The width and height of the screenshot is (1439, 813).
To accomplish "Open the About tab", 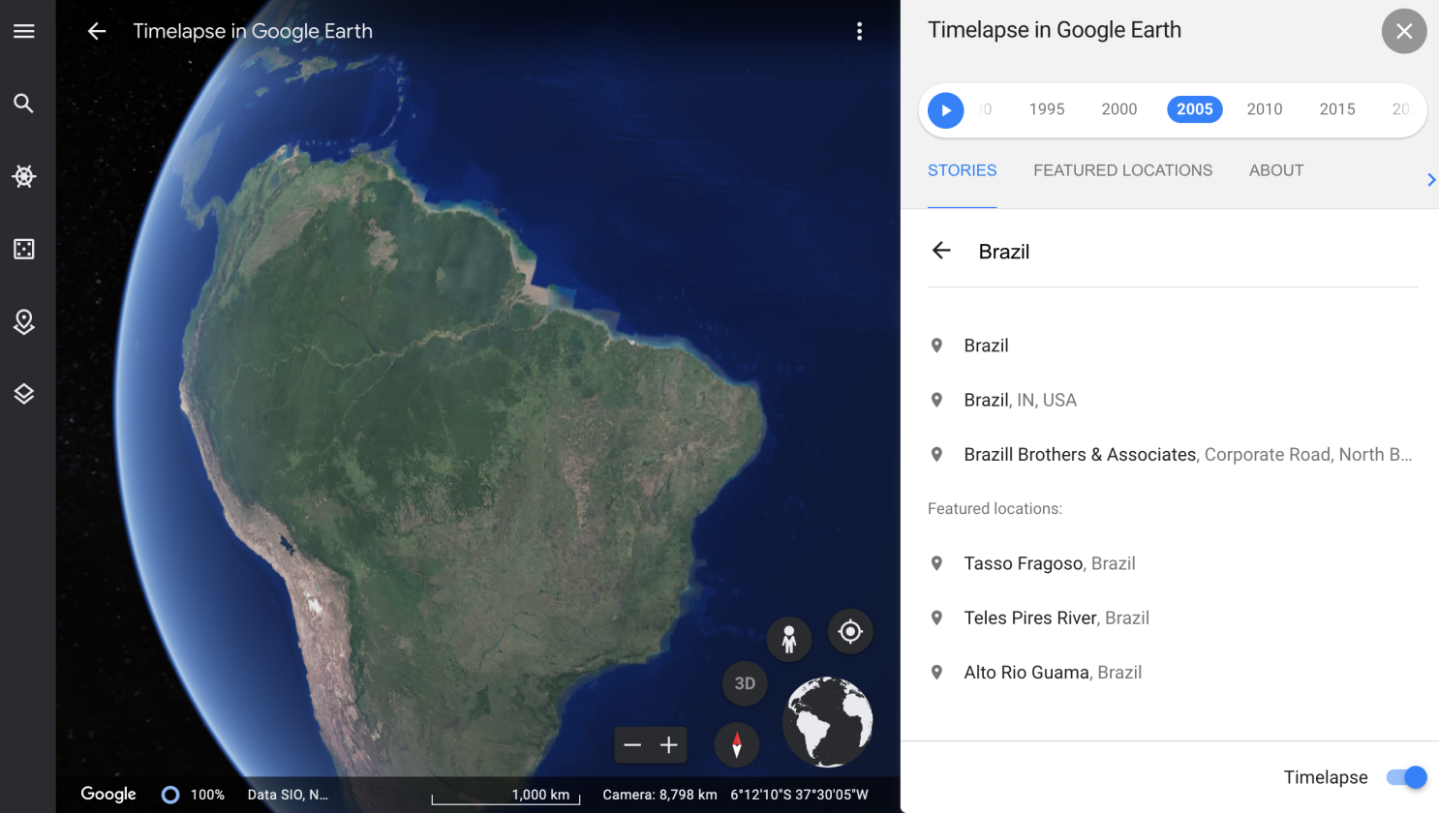I will click(1276, 170).
